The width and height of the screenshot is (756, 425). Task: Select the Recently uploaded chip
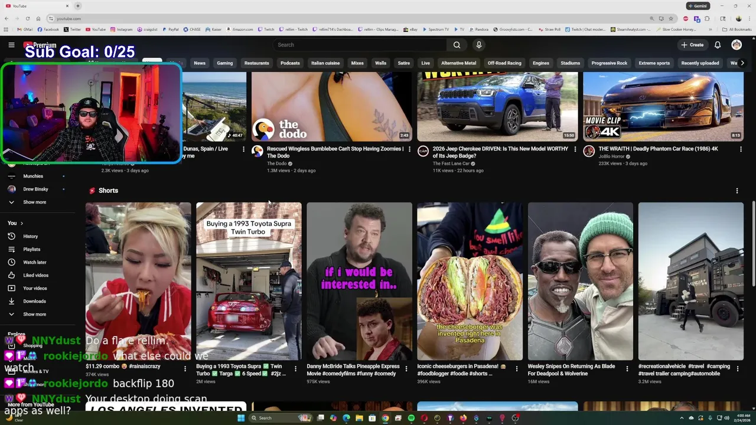(x=700, y=63)
